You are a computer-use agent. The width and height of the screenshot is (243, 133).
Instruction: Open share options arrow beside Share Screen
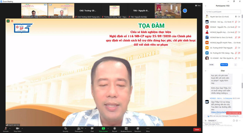coord(108,128)
